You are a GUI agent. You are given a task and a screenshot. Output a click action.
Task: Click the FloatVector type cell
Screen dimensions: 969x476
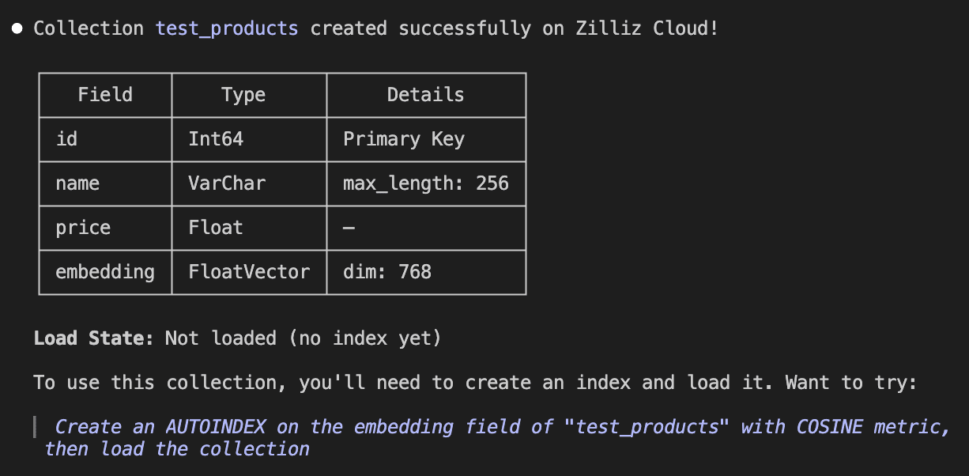click(x=249, y=272)
